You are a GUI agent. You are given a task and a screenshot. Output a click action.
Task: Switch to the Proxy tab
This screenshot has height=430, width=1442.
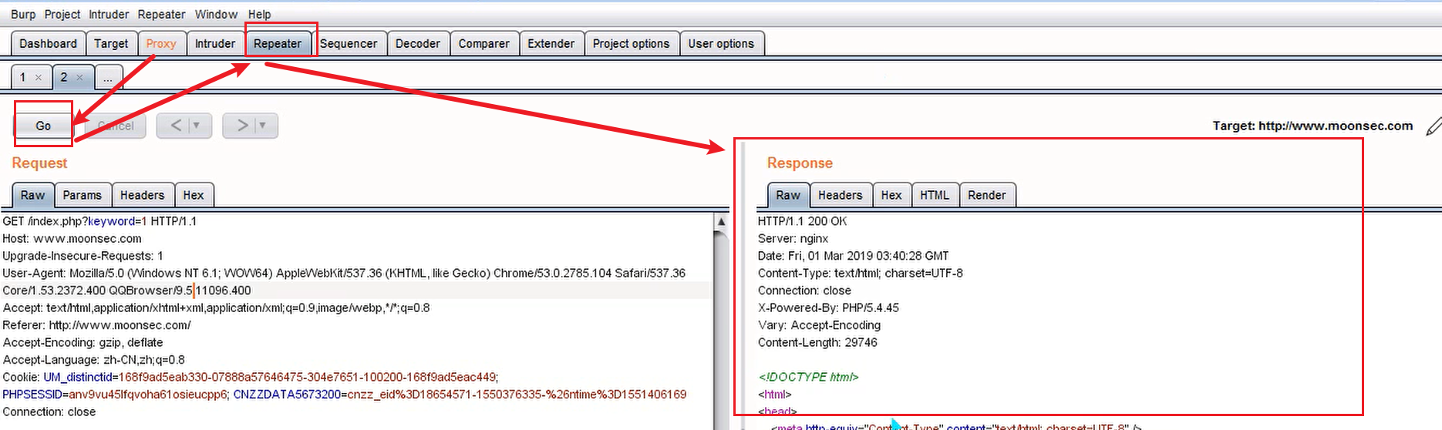[x=161, y=43]
